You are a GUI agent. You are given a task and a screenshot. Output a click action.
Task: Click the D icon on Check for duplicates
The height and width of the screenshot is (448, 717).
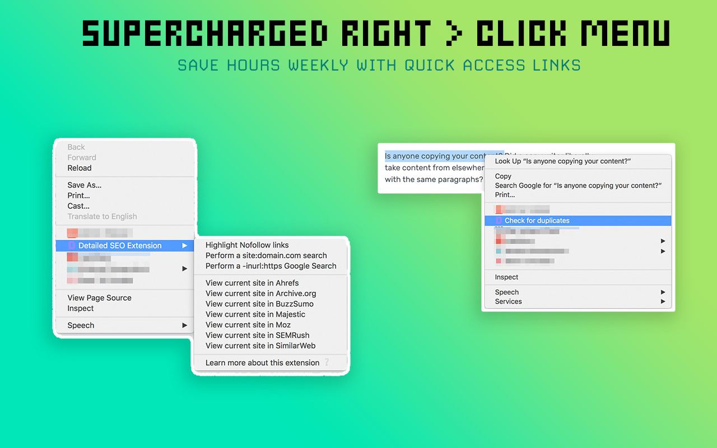point(499,221)
